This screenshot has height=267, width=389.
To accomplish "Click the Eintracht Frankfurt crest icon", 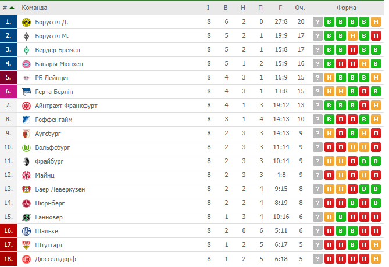I will tap(26, 106).
